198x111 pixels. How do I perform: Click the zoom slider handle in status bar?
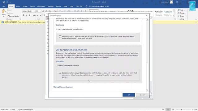click(181, 110)
